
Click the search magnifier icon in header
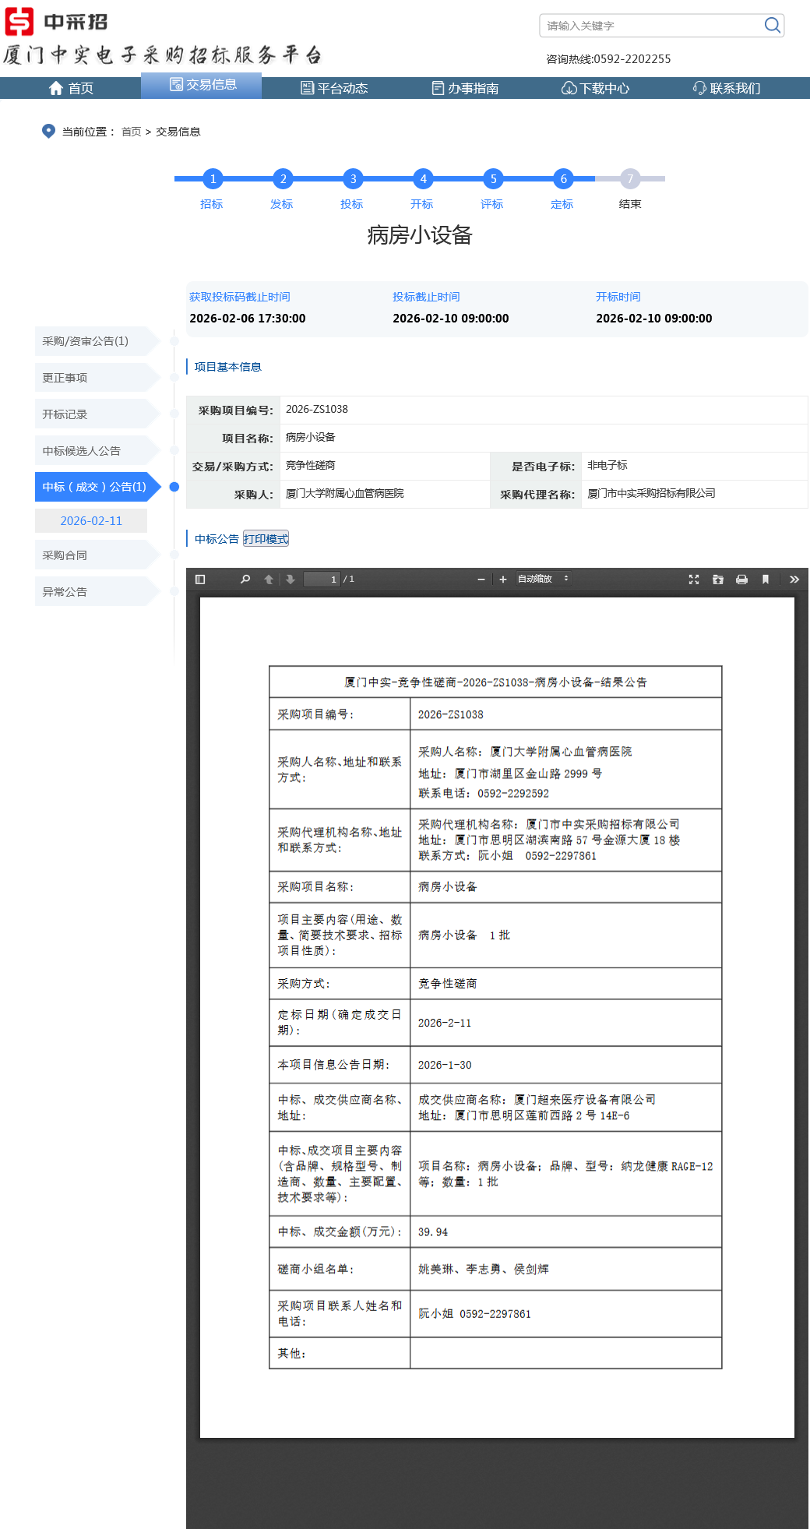point(772,25)
